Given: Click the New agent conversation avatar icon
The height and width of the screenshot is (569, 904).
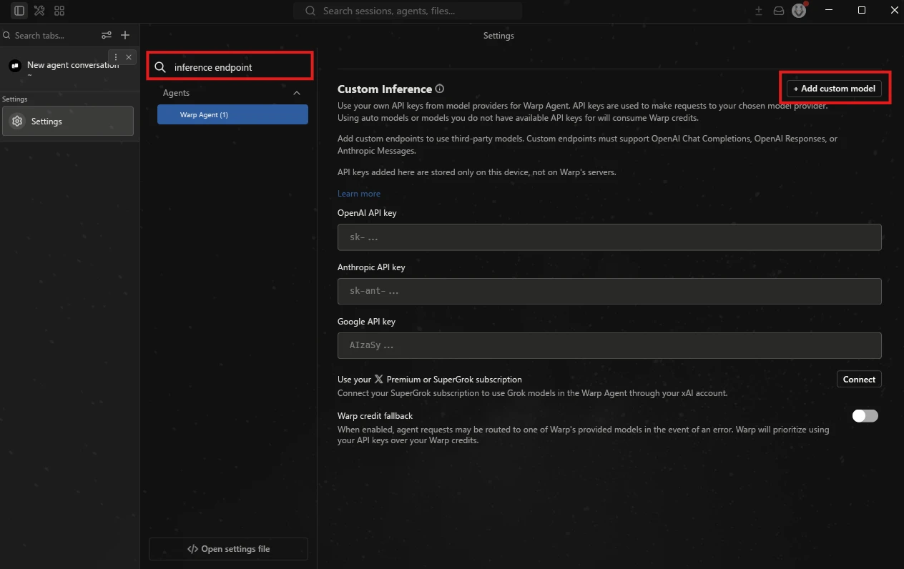Looking at the screenshot, I should (x=14, y=66).
